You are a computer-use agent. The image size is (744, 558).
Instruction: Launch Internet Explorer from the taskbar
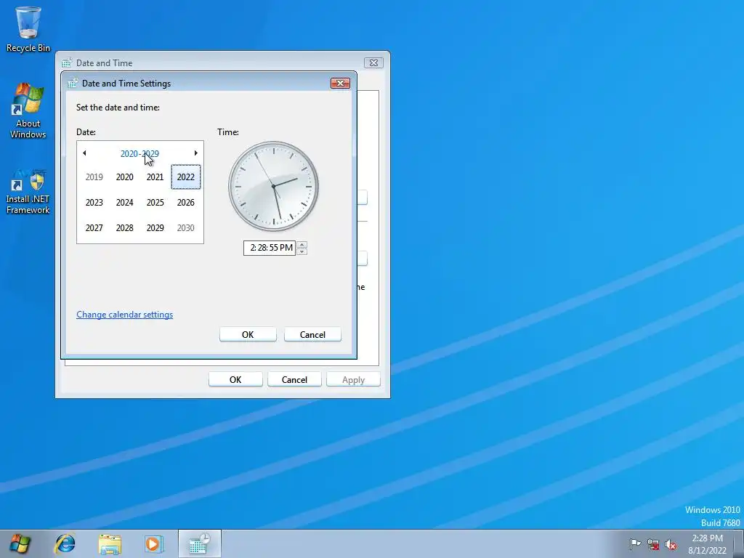[x=65, y=543]
